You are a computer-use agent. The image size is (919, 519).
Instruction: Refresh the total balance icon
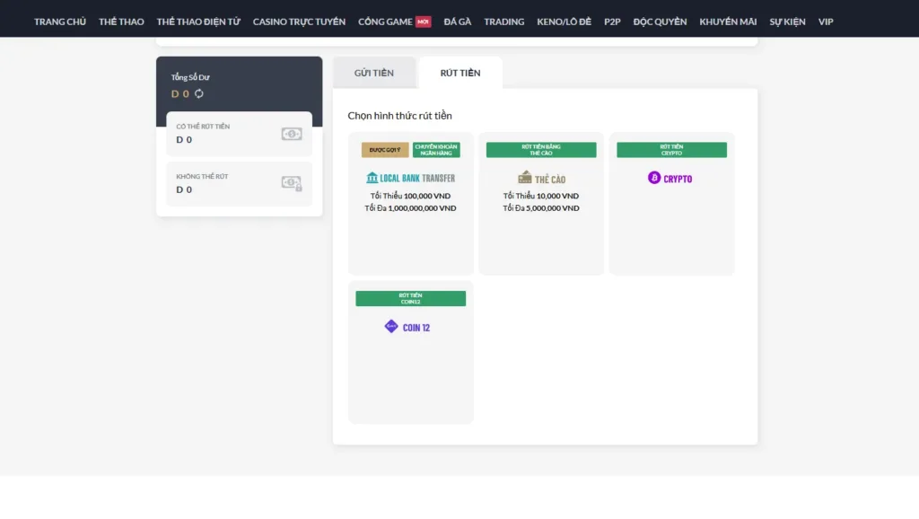tap(199, 93)
